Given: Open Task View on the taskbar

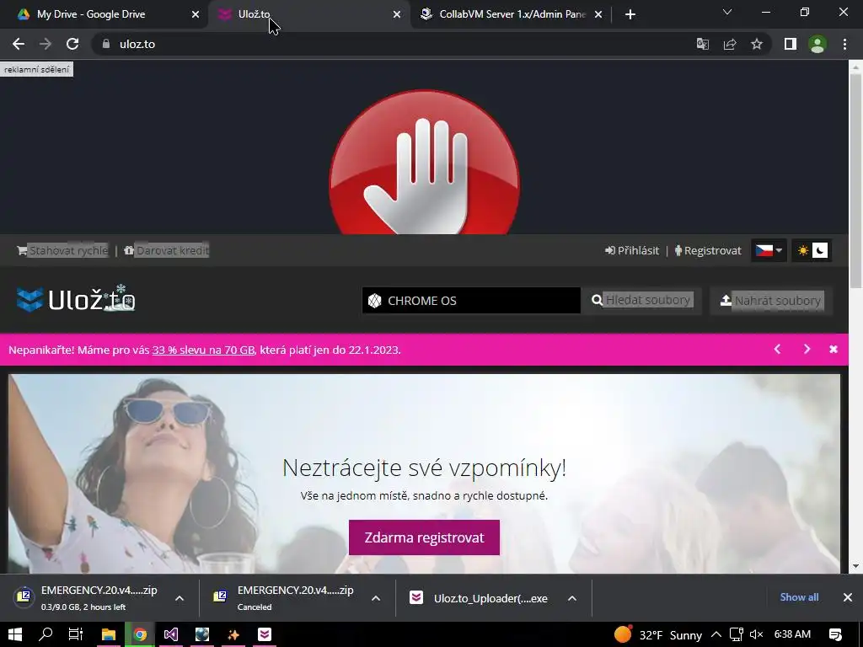Looking at the screenshot, I should (75, 634).
